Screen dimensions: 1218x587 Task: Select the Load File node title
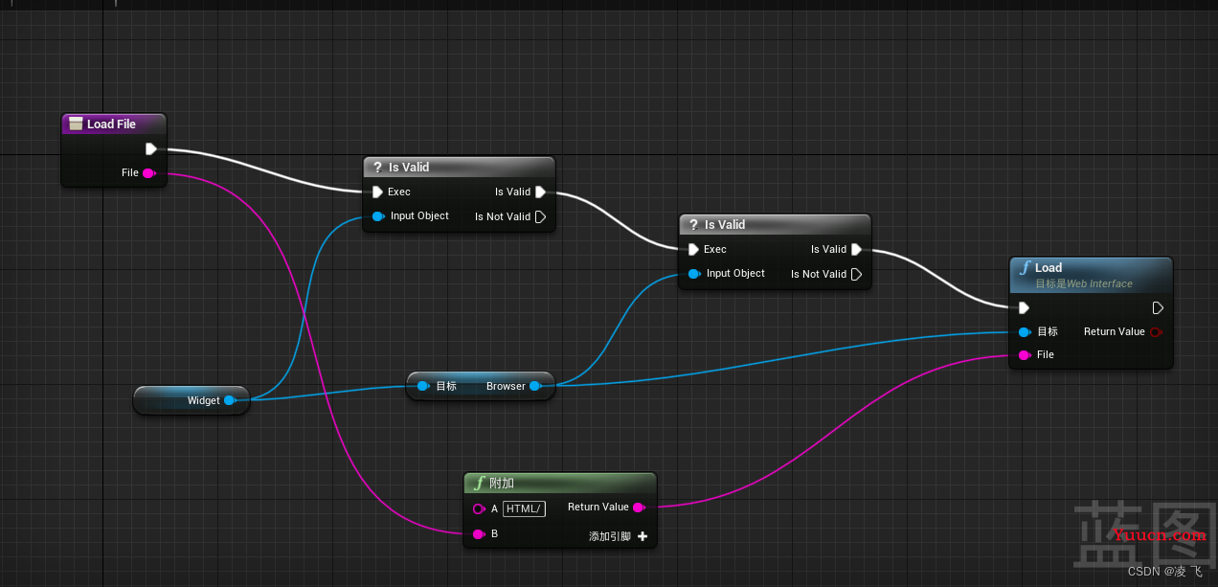pos(111,124)
